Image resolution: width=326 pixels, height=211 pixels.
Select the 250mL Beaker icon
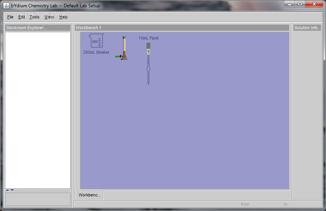click(x=96, y=41)
